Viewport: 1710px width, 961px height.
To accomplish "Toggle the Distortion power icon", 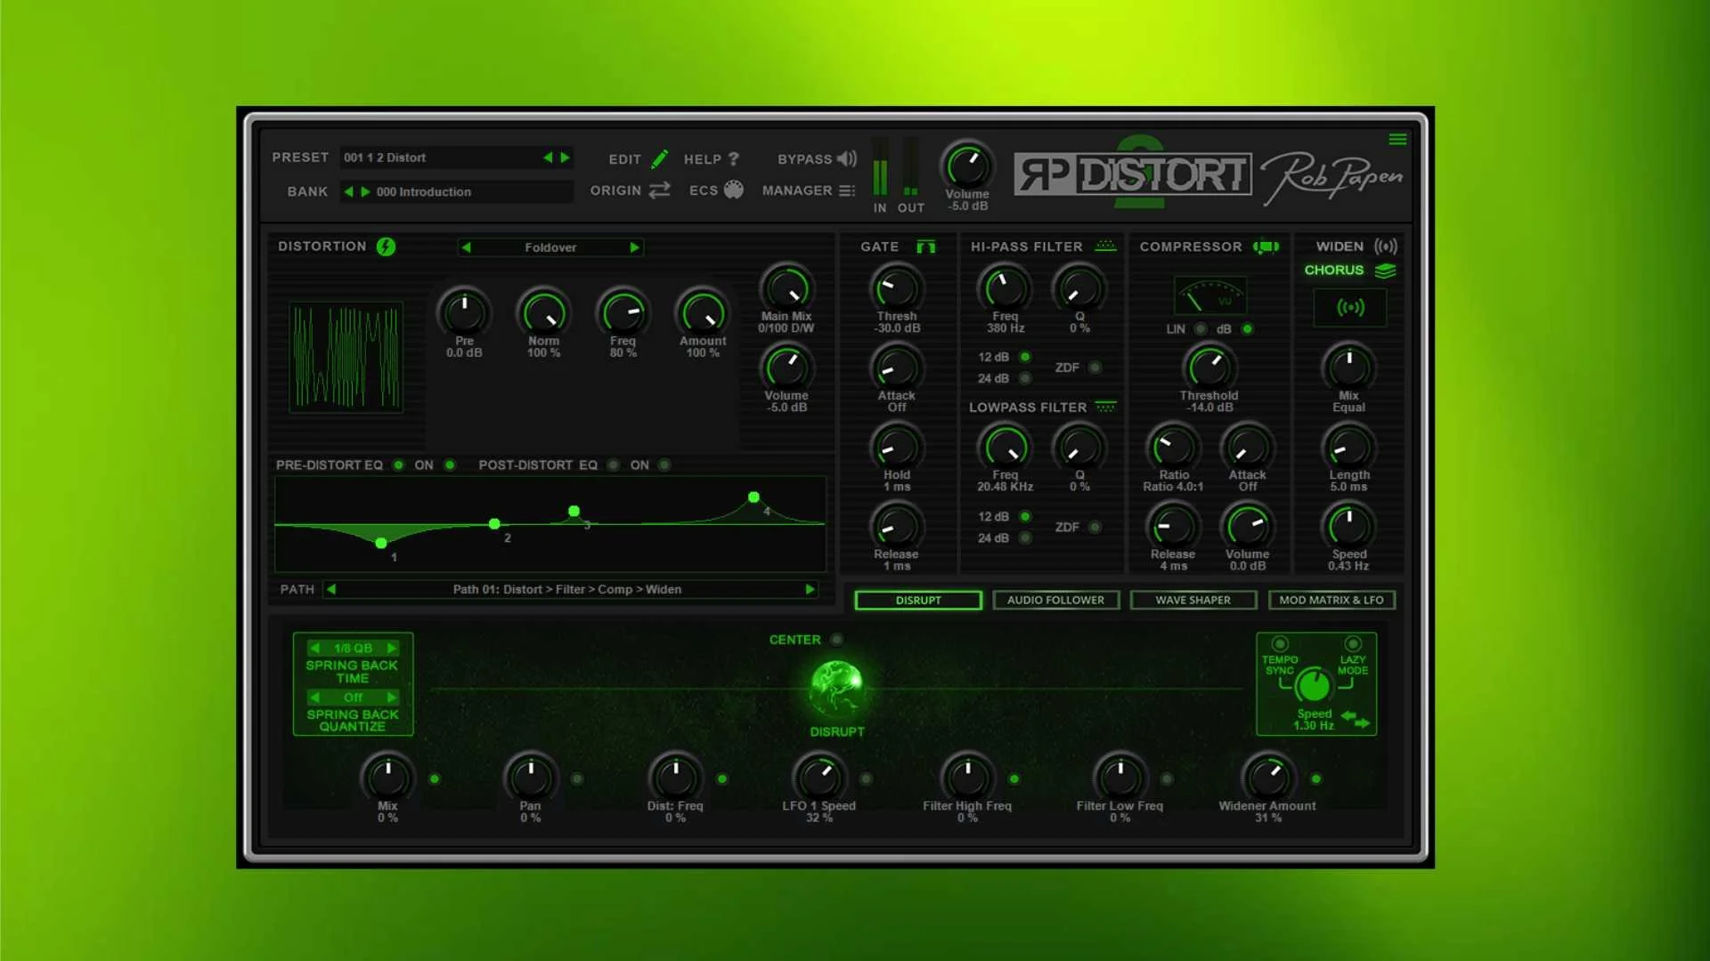I will 386,246.
